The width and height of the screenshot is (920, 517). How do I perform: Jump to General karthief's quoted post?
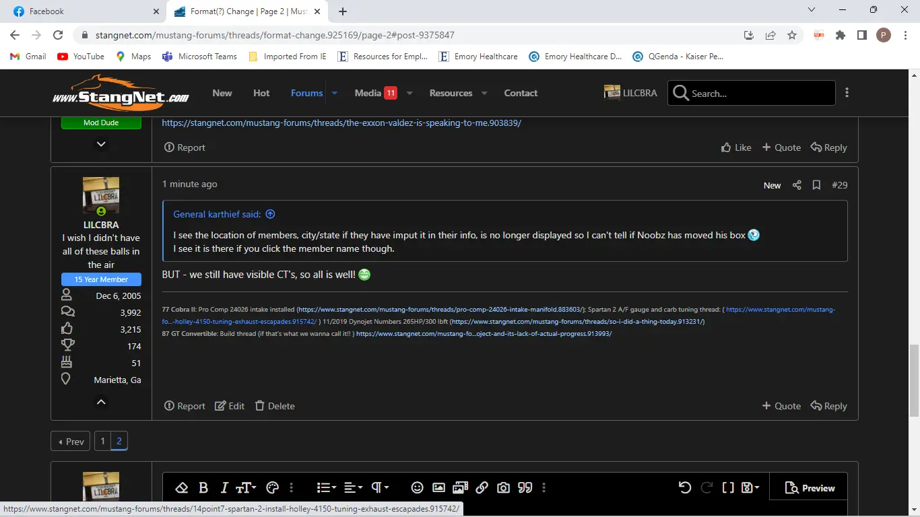[x=270, y=214]
